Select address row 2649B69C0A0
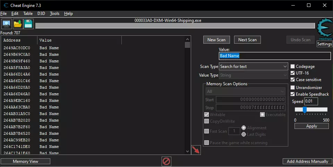 point(93,54)
